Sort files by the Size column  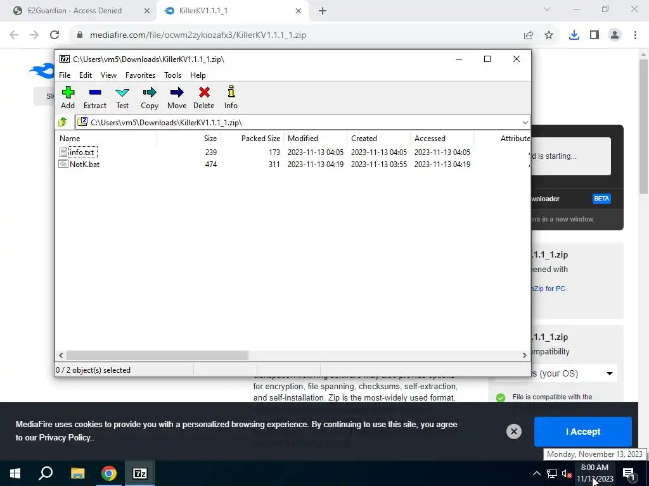click(188, 139)
